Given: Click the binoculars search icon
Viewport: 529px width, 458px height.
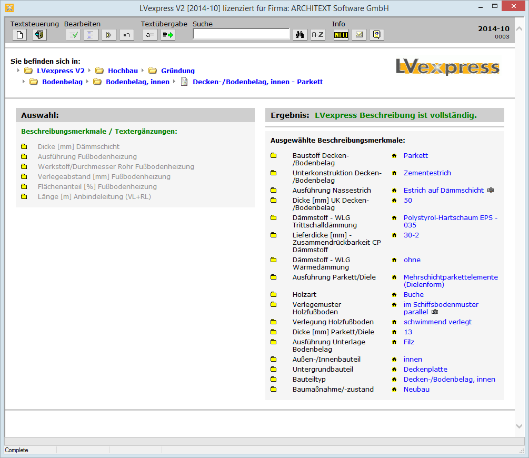Looking at the screenshot, I should 300,35.
